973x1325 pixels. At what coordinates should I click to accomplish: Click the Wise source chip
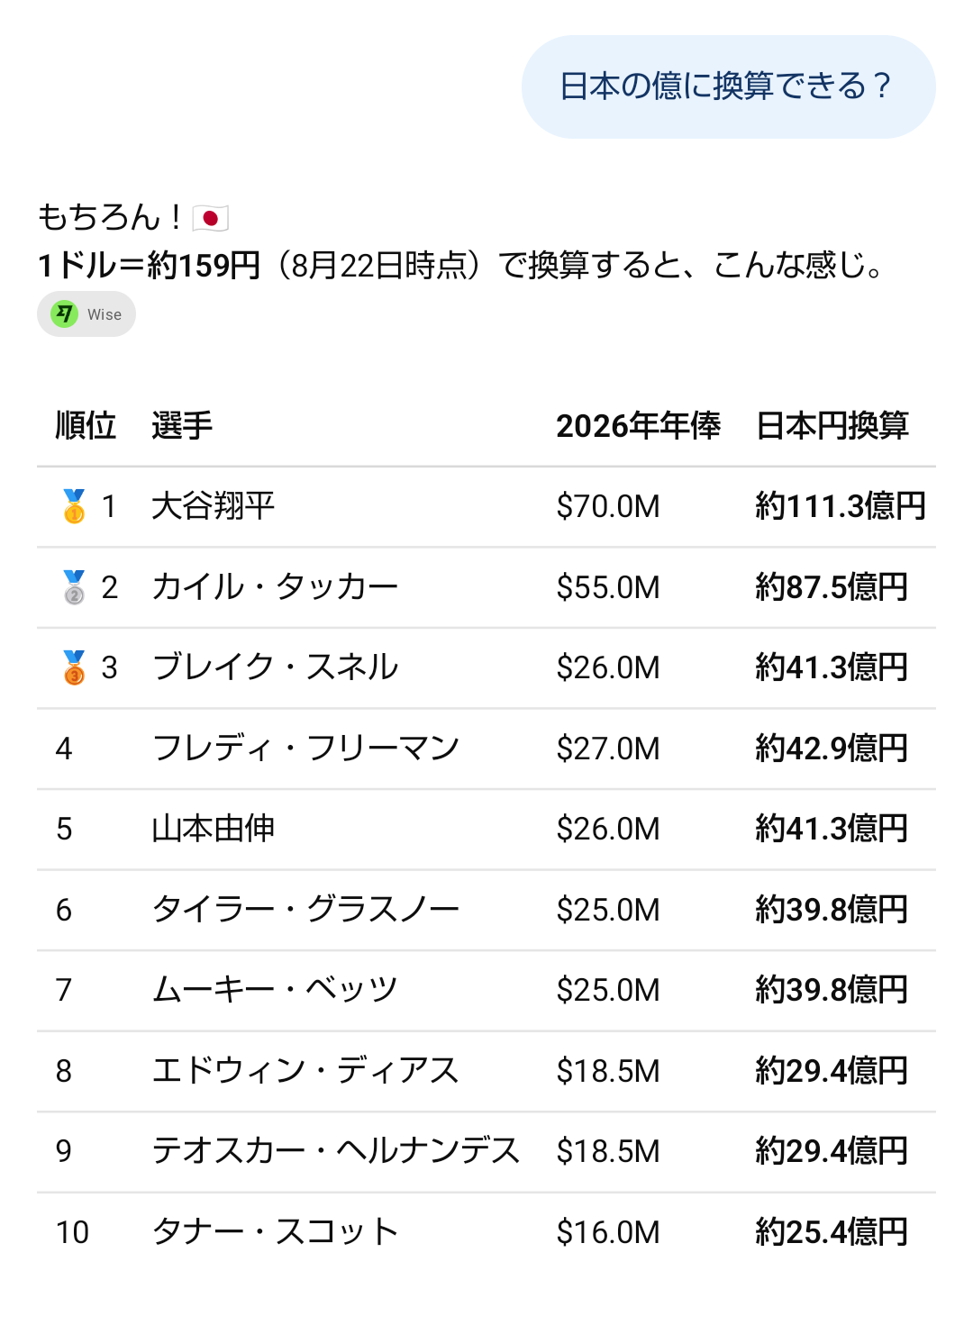click(x=86, y=314)
